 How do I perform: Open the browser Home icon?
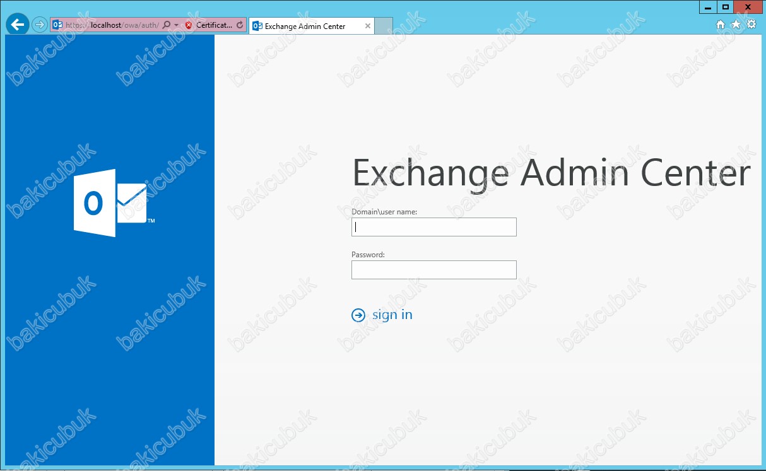721,25
